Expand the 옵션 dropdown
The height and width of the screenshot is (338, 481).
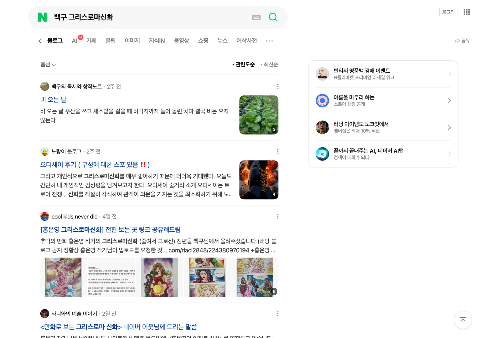point(48,64)
